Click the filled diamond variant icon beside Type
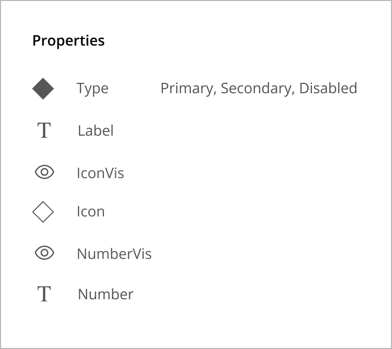 click(43, 89)
